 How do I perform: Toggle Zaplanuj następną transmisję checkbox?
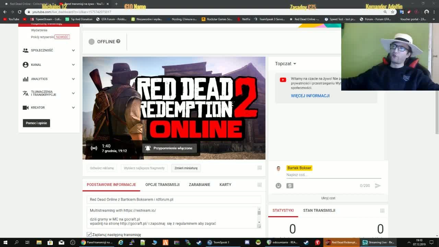(89, 235)
